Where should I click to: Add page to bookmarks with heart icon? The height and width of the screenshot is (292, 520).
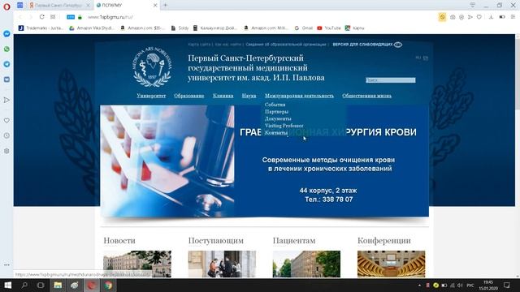(479, 17)
